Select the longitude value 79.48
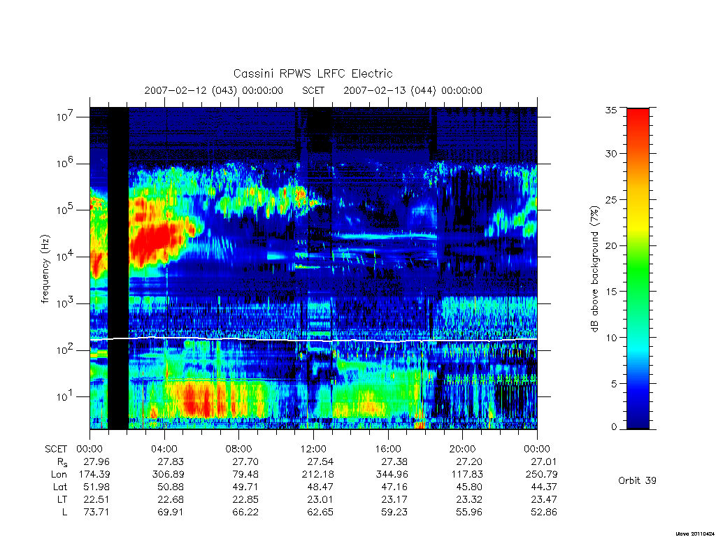 [245, 475]
